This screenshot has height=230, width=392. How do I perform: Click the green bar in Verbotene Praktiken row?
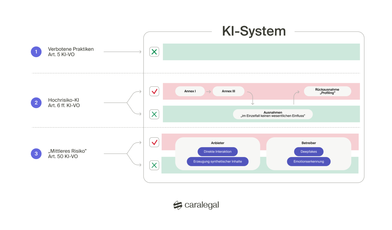coord(261,52)
